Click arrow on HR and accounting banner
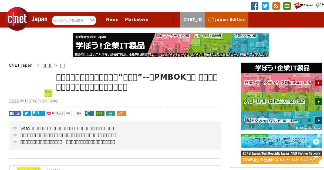The height and width of the screenshot is (170, 324). 319,102
